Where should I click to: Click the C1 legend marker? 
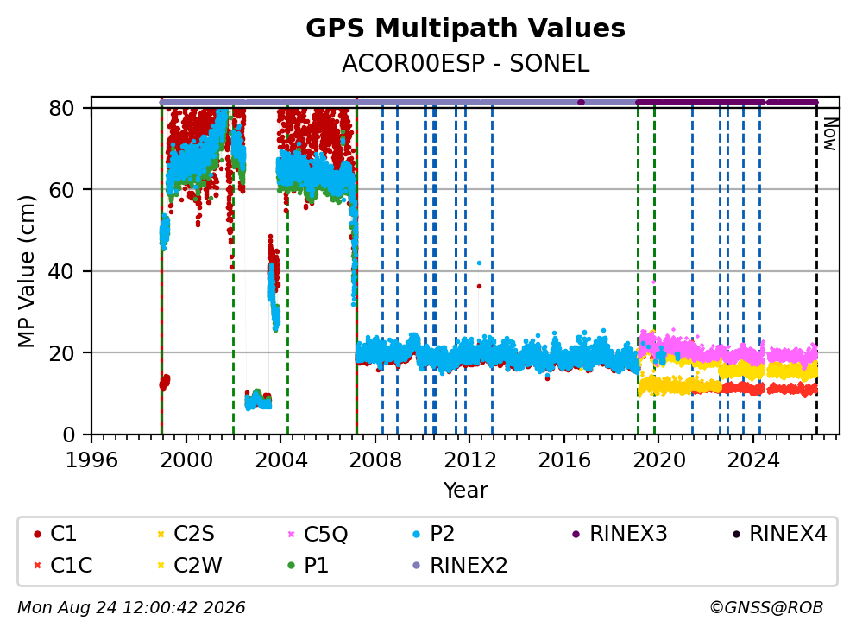pyautogui.click(x=37, y=534)
